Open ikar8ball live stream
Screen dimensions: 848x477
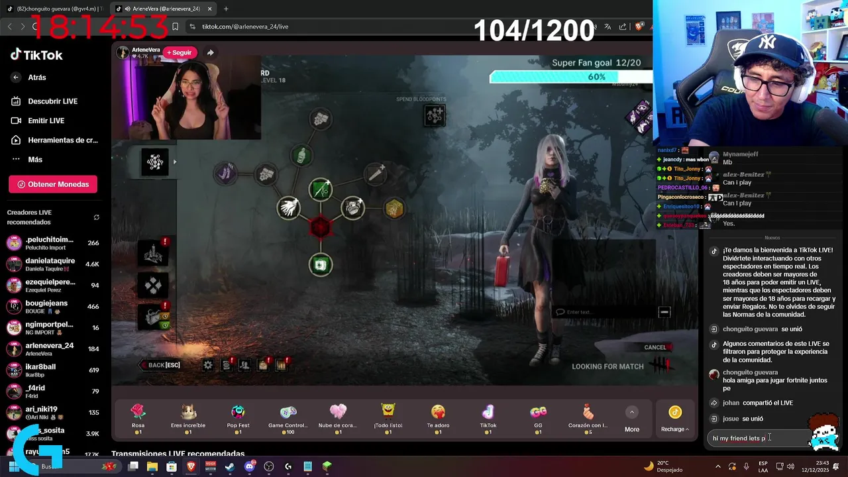(53, 370)
